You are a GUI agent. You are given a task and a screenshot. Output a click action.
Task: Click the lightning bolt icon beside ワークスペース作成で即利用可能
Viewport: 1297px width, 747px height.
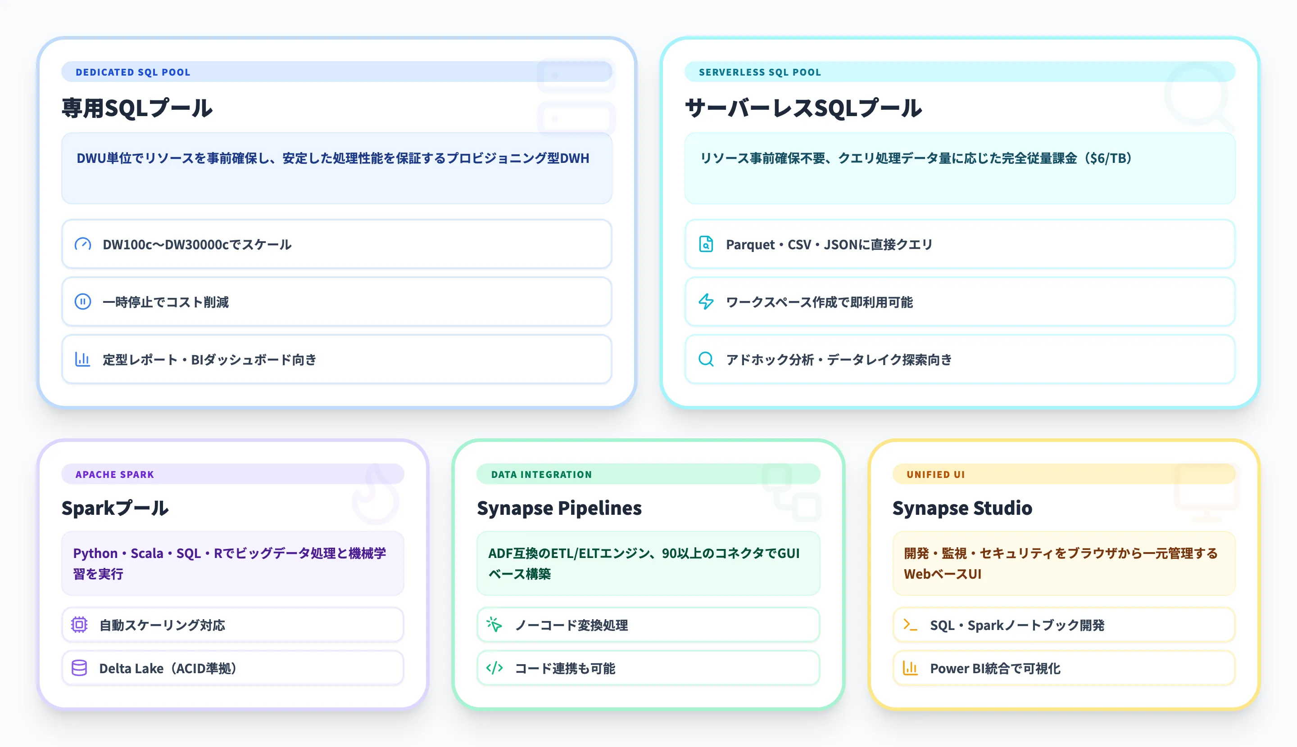pos(706,301)
